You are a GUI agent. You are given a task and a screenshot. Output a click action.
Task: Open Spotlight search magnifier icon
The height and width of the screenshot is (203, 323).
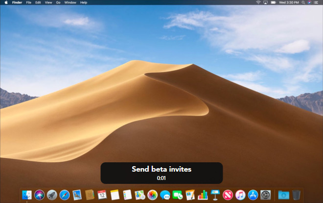click(303, 2)
